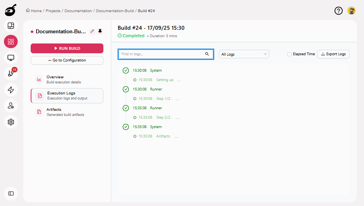The width and height of the screenshot is (364, 206).
Task: Click the Setting up log line
Action: tap(165, 80)
